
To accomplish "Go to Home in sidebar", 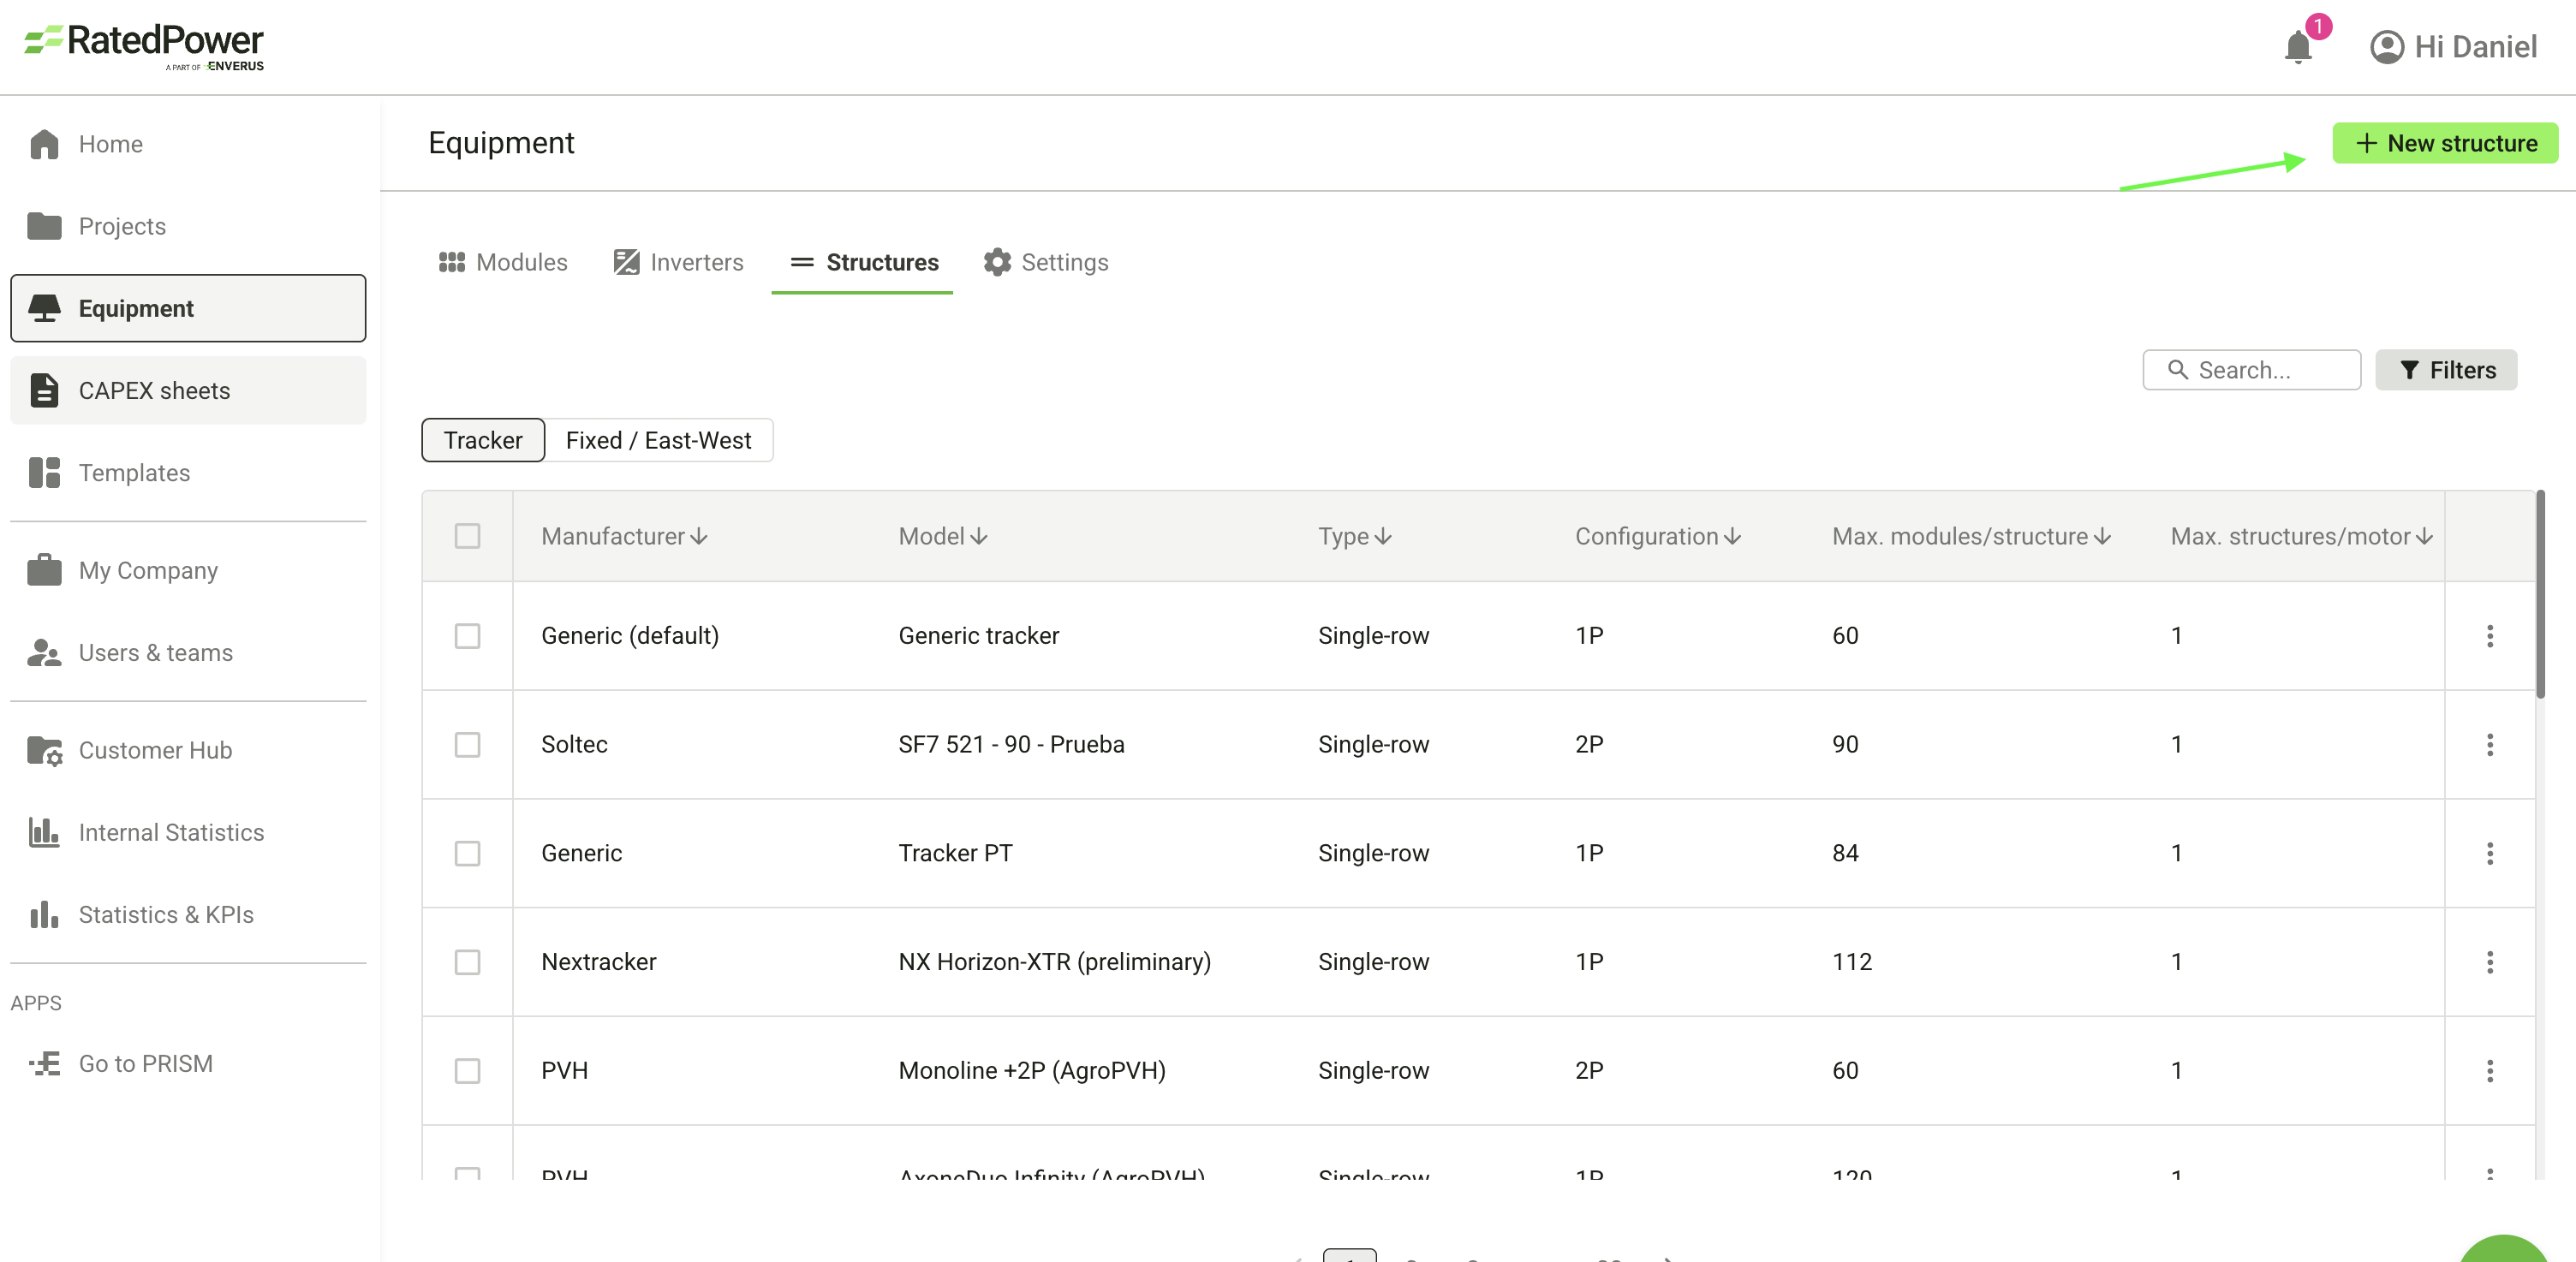I will coord(188,144).
